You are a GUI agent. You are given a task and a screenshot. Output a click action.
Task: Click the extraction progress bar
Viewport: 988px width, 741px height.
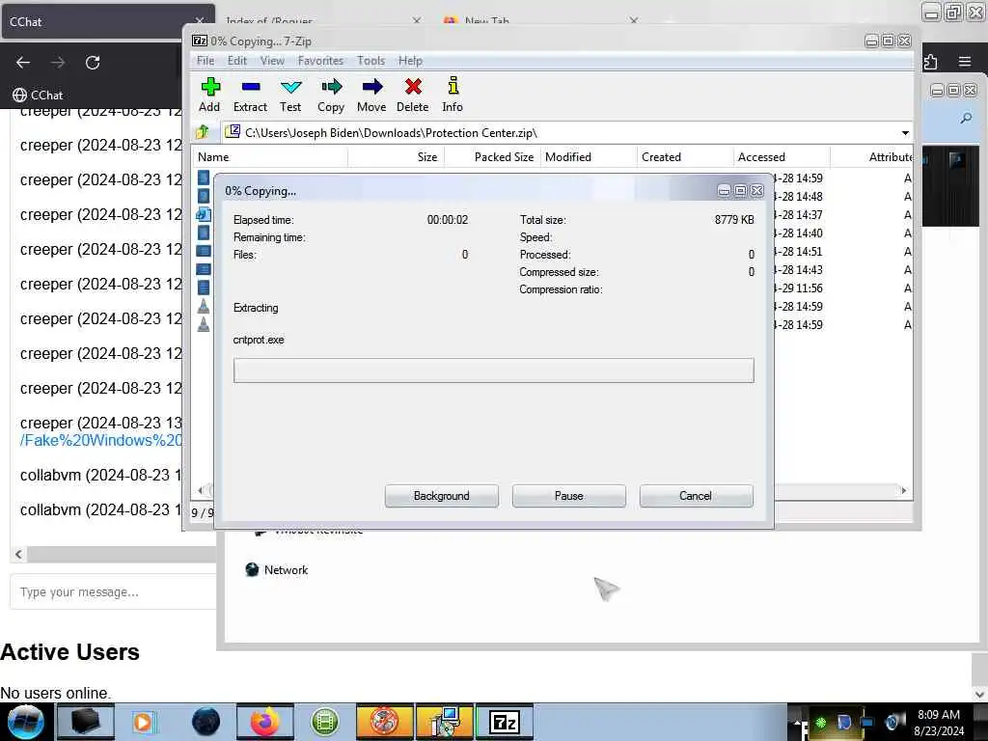(493, 370)
